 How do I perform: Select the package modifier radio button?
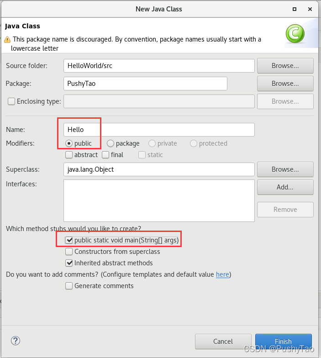[x=111, y=143]
